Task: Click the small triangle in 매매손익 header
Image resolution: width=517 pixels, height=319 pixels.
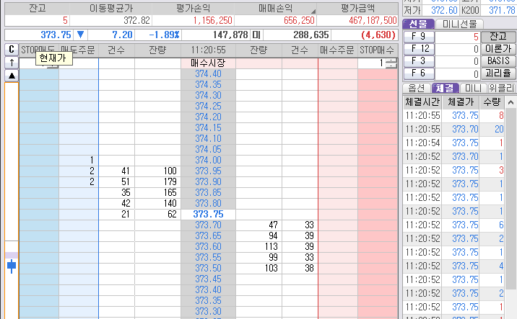Action: [x=313, y=12]
